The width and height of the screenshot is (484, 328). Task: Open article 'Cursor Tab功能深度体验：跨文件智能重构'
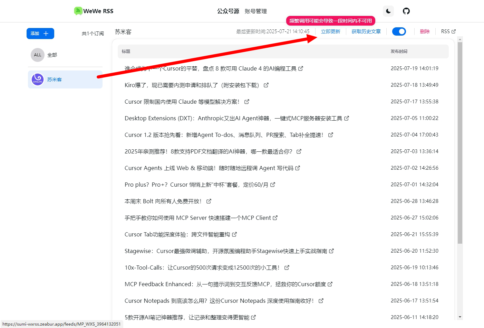(x=177, y=234)
